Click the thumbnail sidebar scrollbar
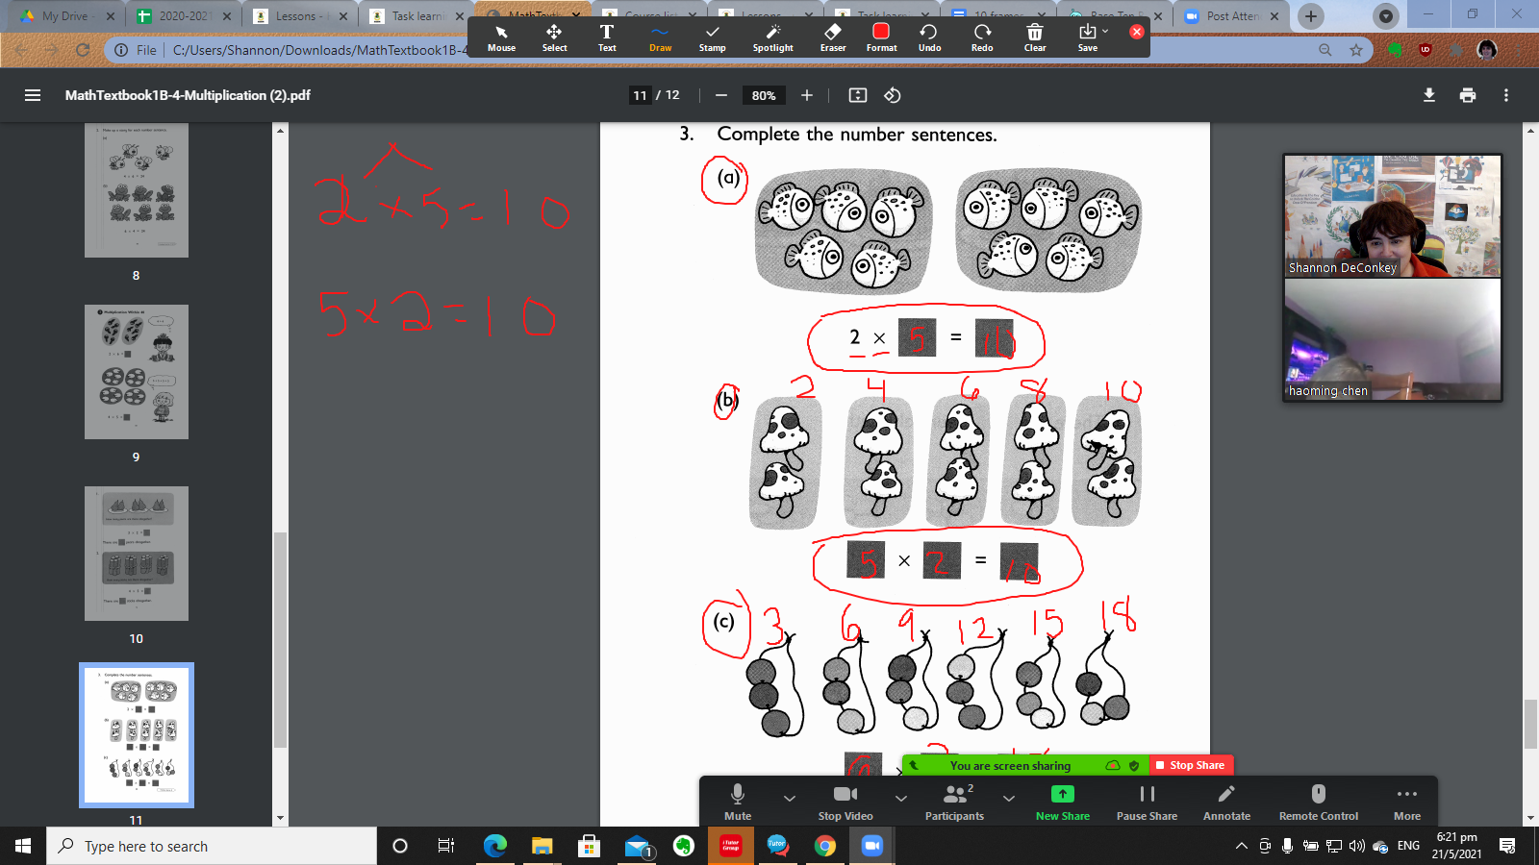1539x865 pixels. (x=281, y=640)
